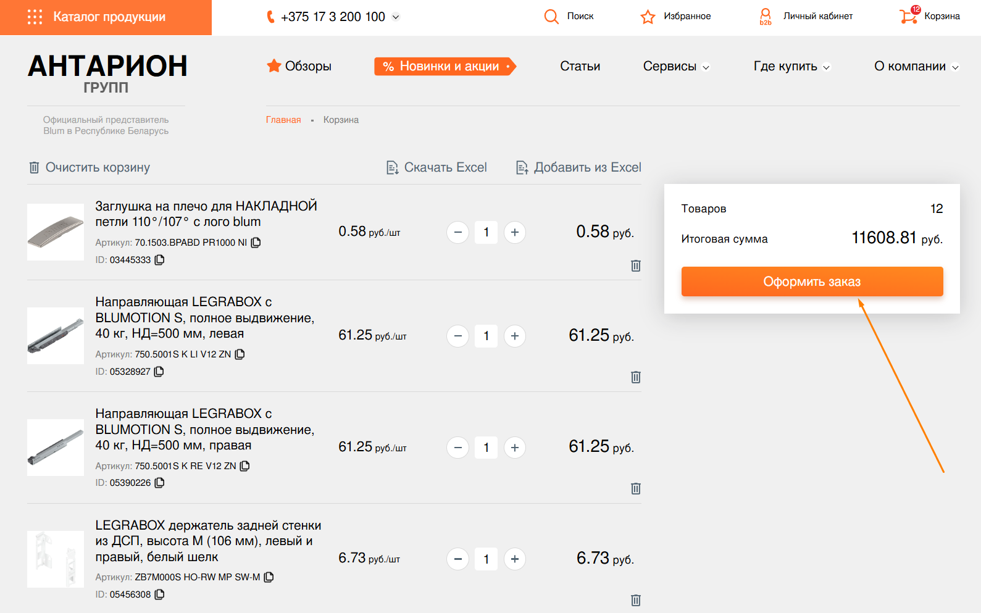Click the АНТАРИОН ГРУПП logo
981x613 pixels.
[x=107, y=73]
